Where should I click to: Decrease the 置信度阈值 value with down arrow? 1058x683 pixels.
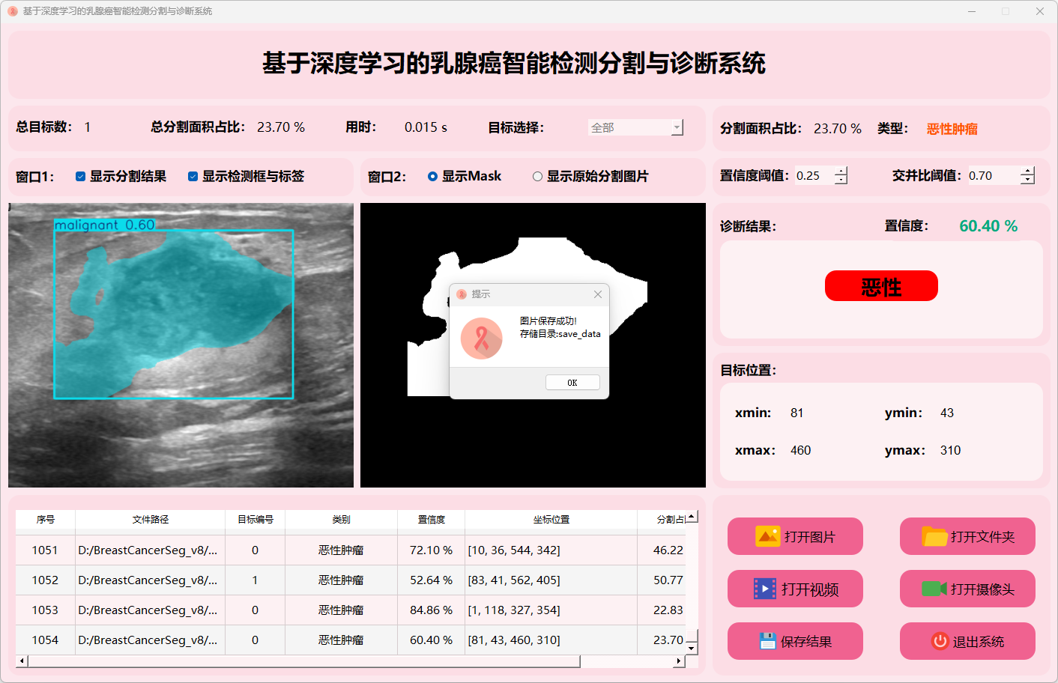841,180
